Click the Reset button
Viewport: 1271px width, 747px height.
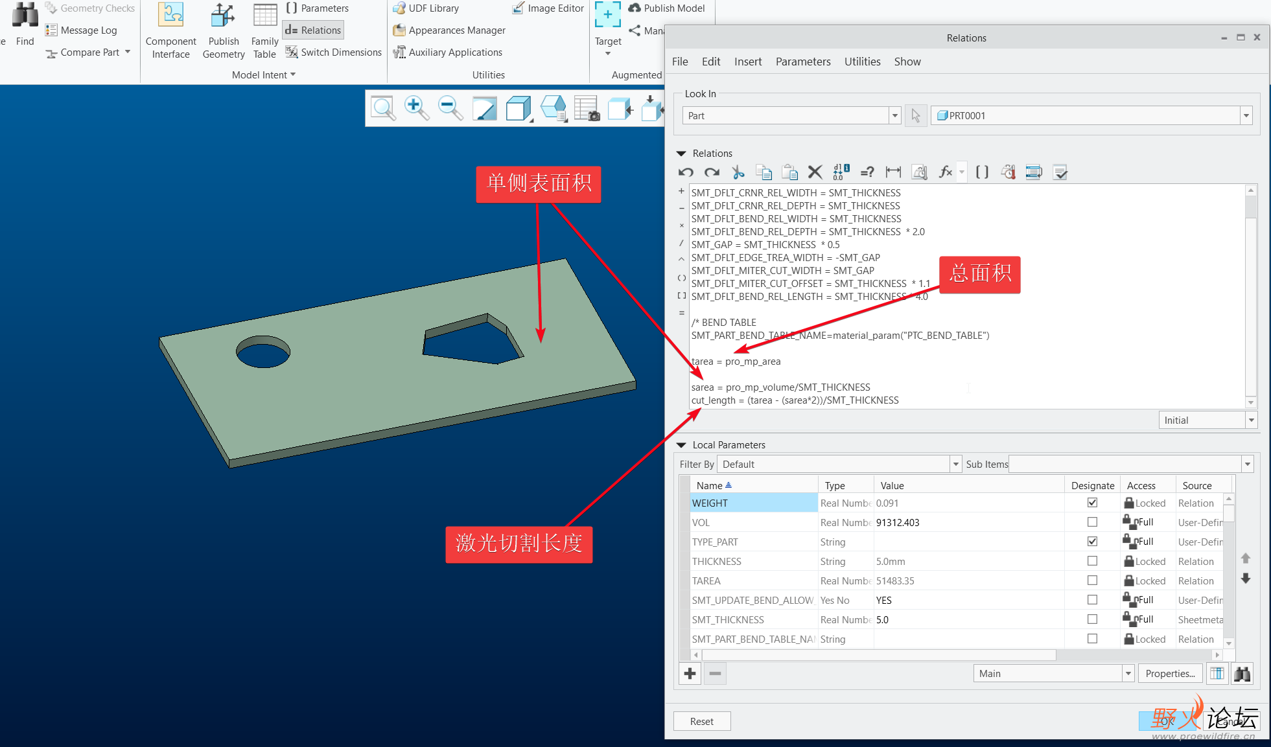click(x=701, y=722)
